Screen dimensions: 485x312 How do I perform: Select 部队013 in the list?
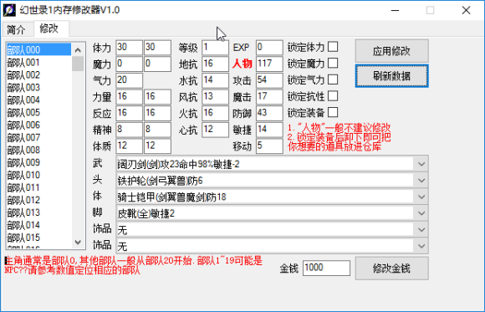[x=38, y=212]
